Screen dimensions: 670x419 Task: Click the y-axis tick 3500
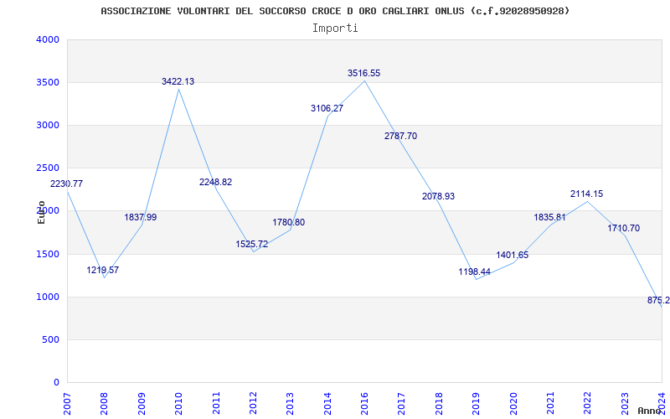(x=48, y=82)
